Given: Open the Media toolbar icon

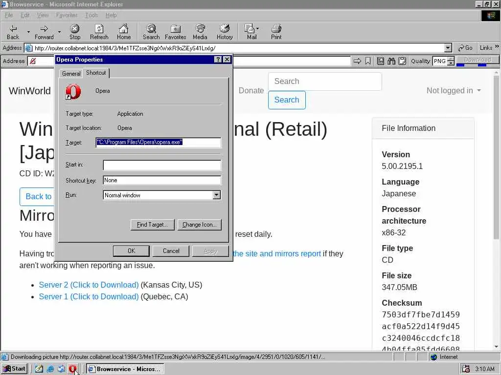Looking at the screenshot, I should point(200,32).
